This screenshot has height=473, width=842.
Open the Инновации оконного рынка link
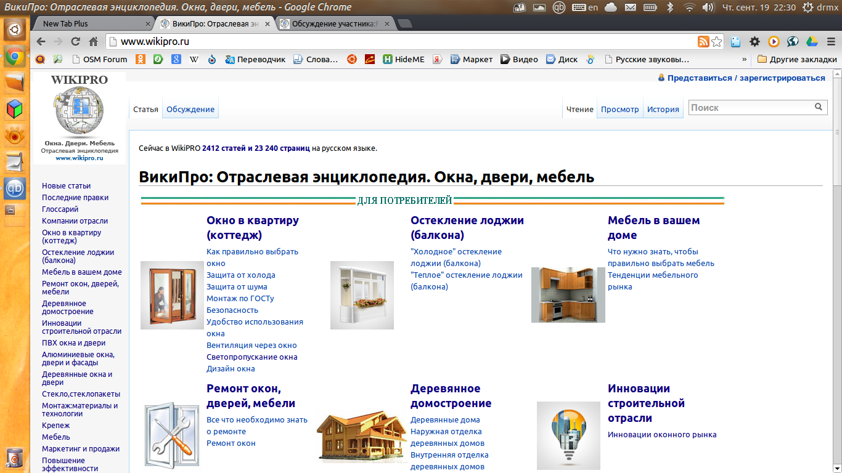click(x=662, y=434)
